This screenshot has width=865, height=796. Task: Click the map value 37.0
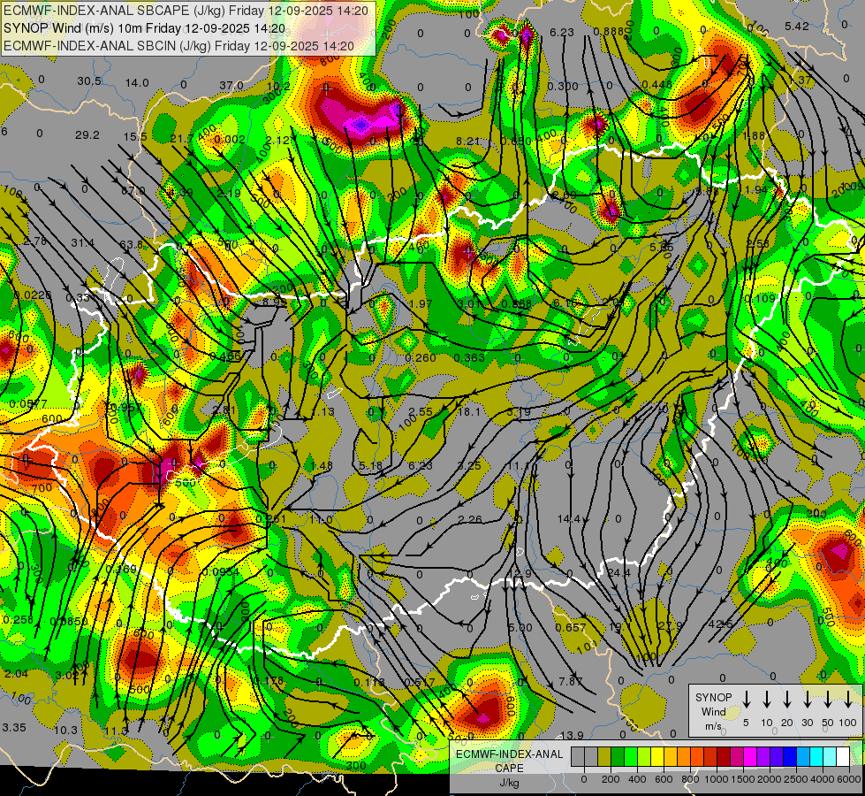point(231,86)
